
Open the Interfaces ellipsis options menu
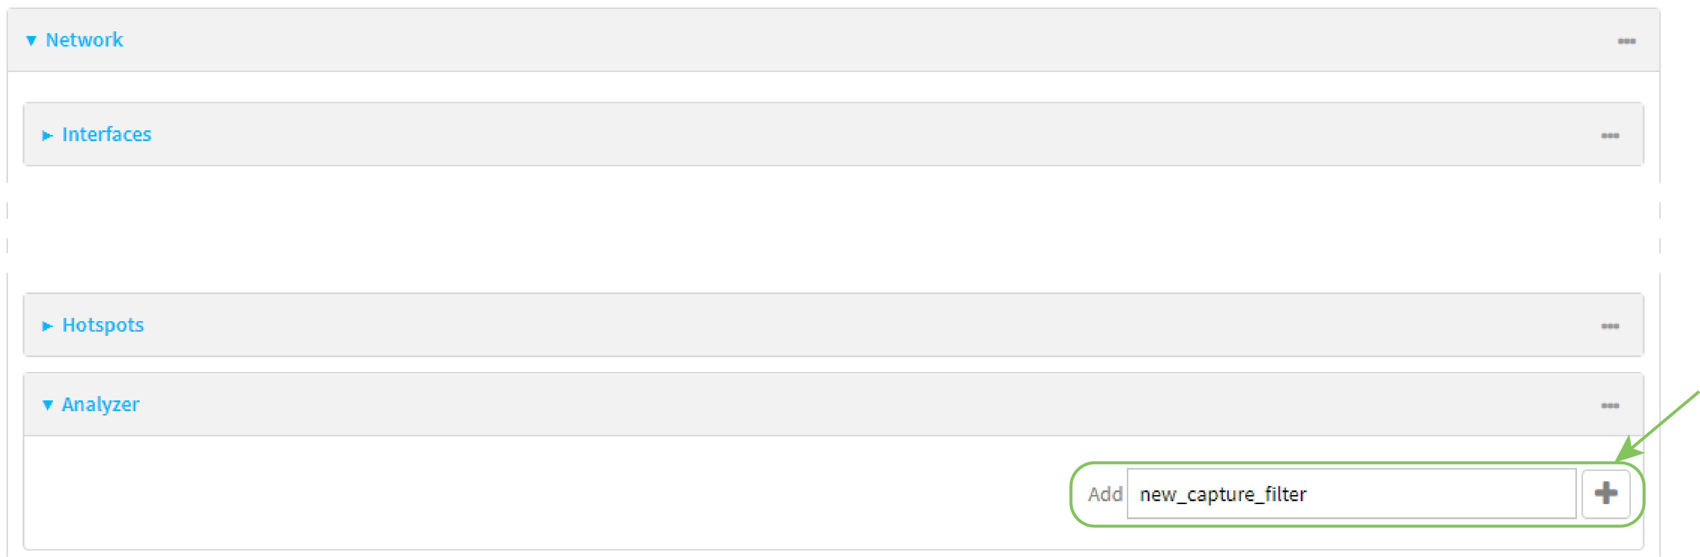(x=1610, y=135)
